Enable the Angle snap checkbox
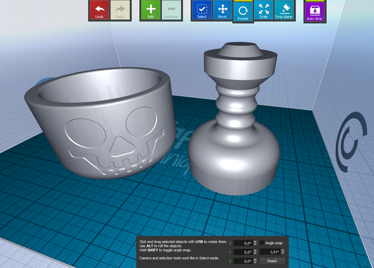The height and width of the screenshot is (268, 374). [x=262, y=243]
